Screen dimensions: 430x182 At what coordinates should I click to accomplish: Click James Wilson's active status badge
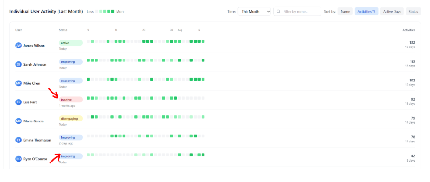point(71,43)
